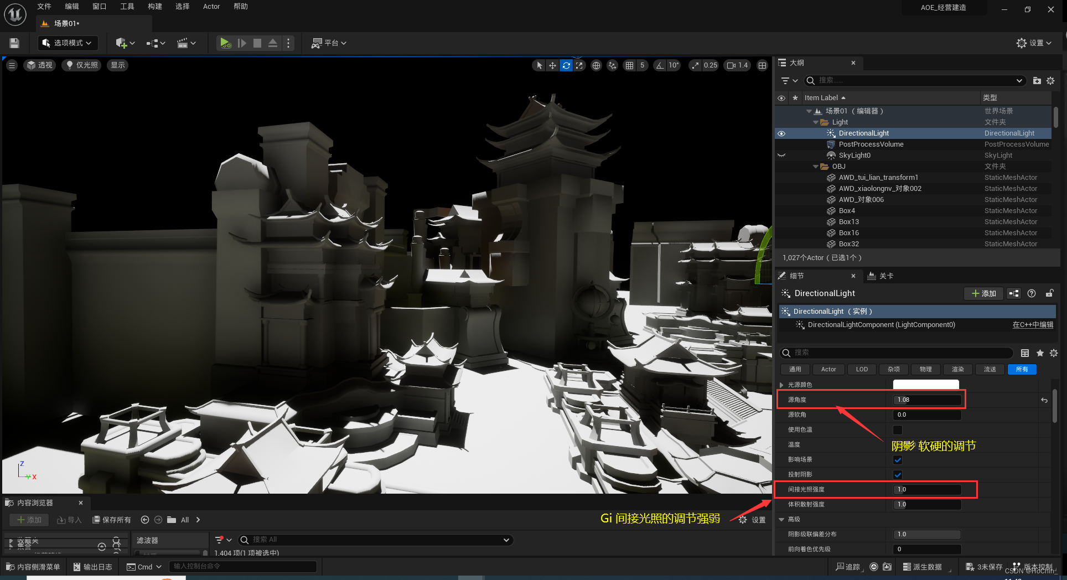
Task: Open the 透视 viewport perspective dropdown
Action: pyautogui.click(x=39, y=65)
